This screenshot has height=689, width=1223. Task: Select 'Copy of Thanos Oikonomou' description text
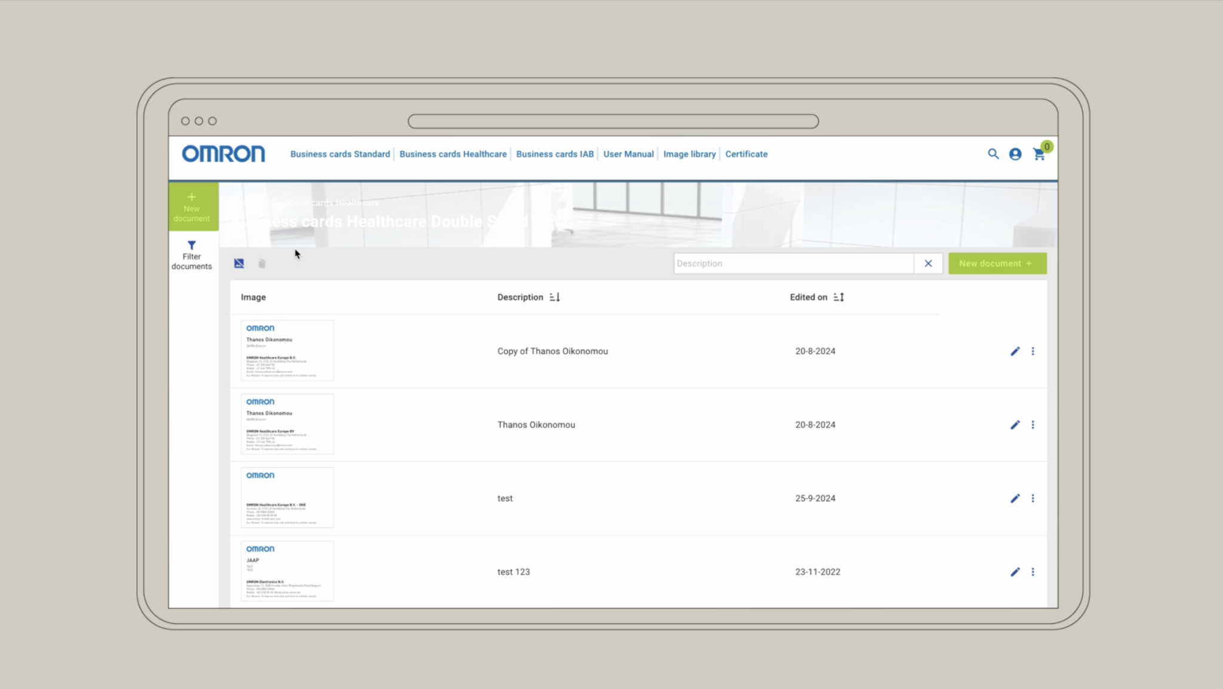(x=552, y=351)
